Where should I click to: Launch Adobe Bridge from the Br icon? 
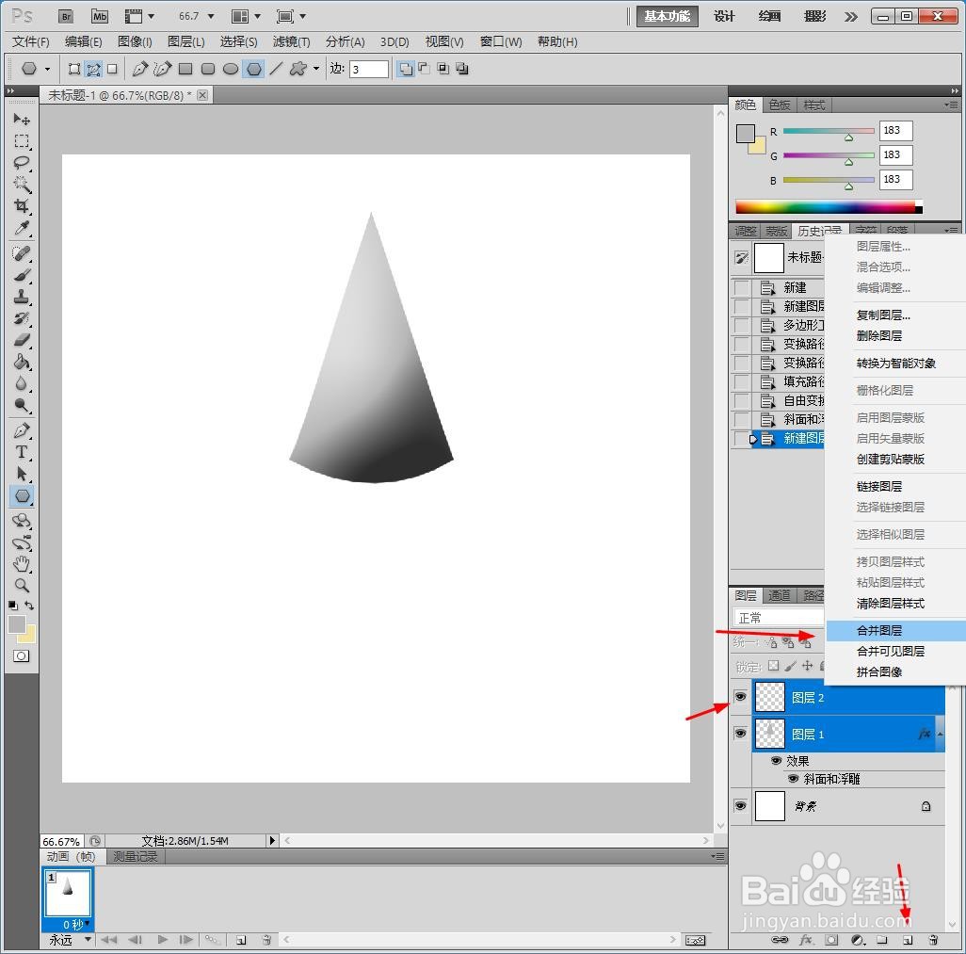point(66,17)
